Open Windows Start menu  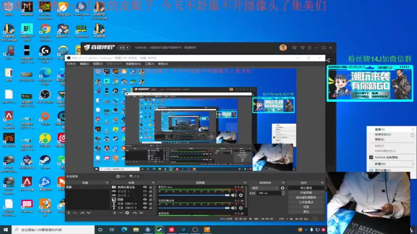coord(6,229)
